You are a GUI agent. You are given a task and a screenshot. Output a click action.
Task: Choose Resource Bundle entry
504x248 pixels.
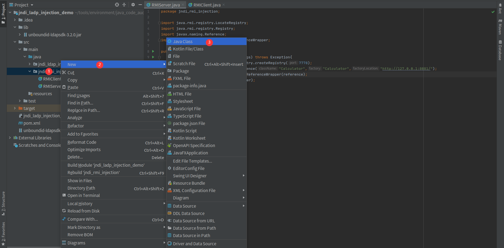(x=206, y=183)
